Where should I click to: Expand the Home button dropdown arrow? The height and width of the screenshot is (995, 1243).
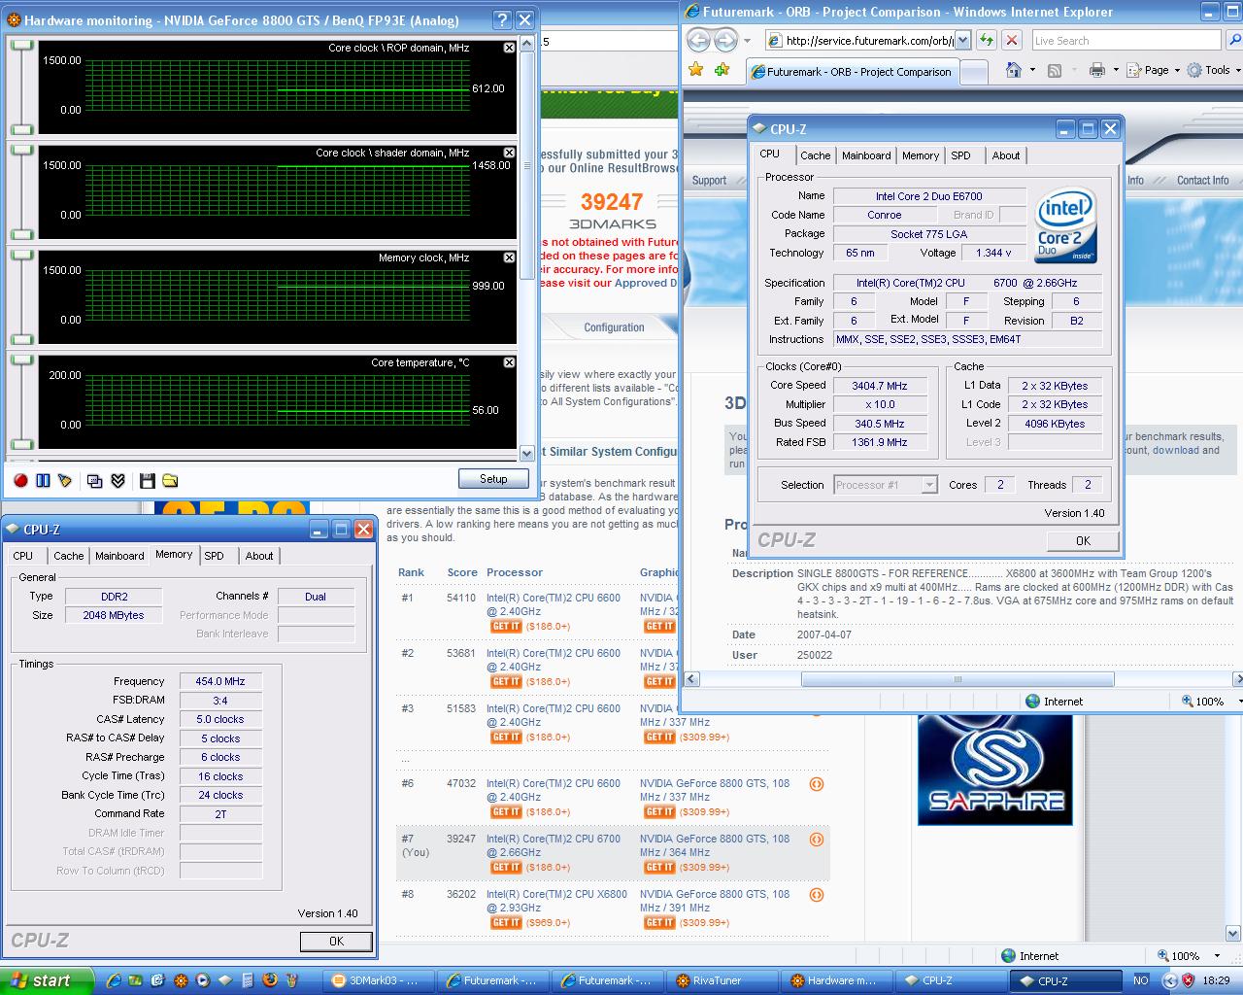pos(1032,70)
